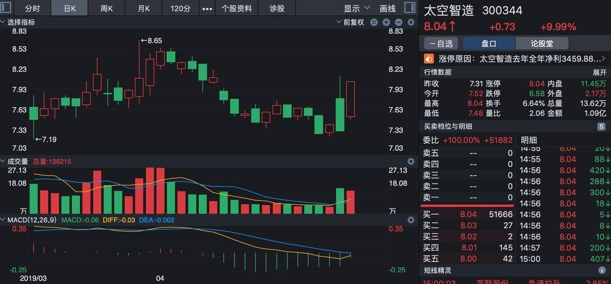The height and width of the screenshot is (284, 611).
Task: Select the 买五 8.00 bid row
Action: [x=468, y=259]
